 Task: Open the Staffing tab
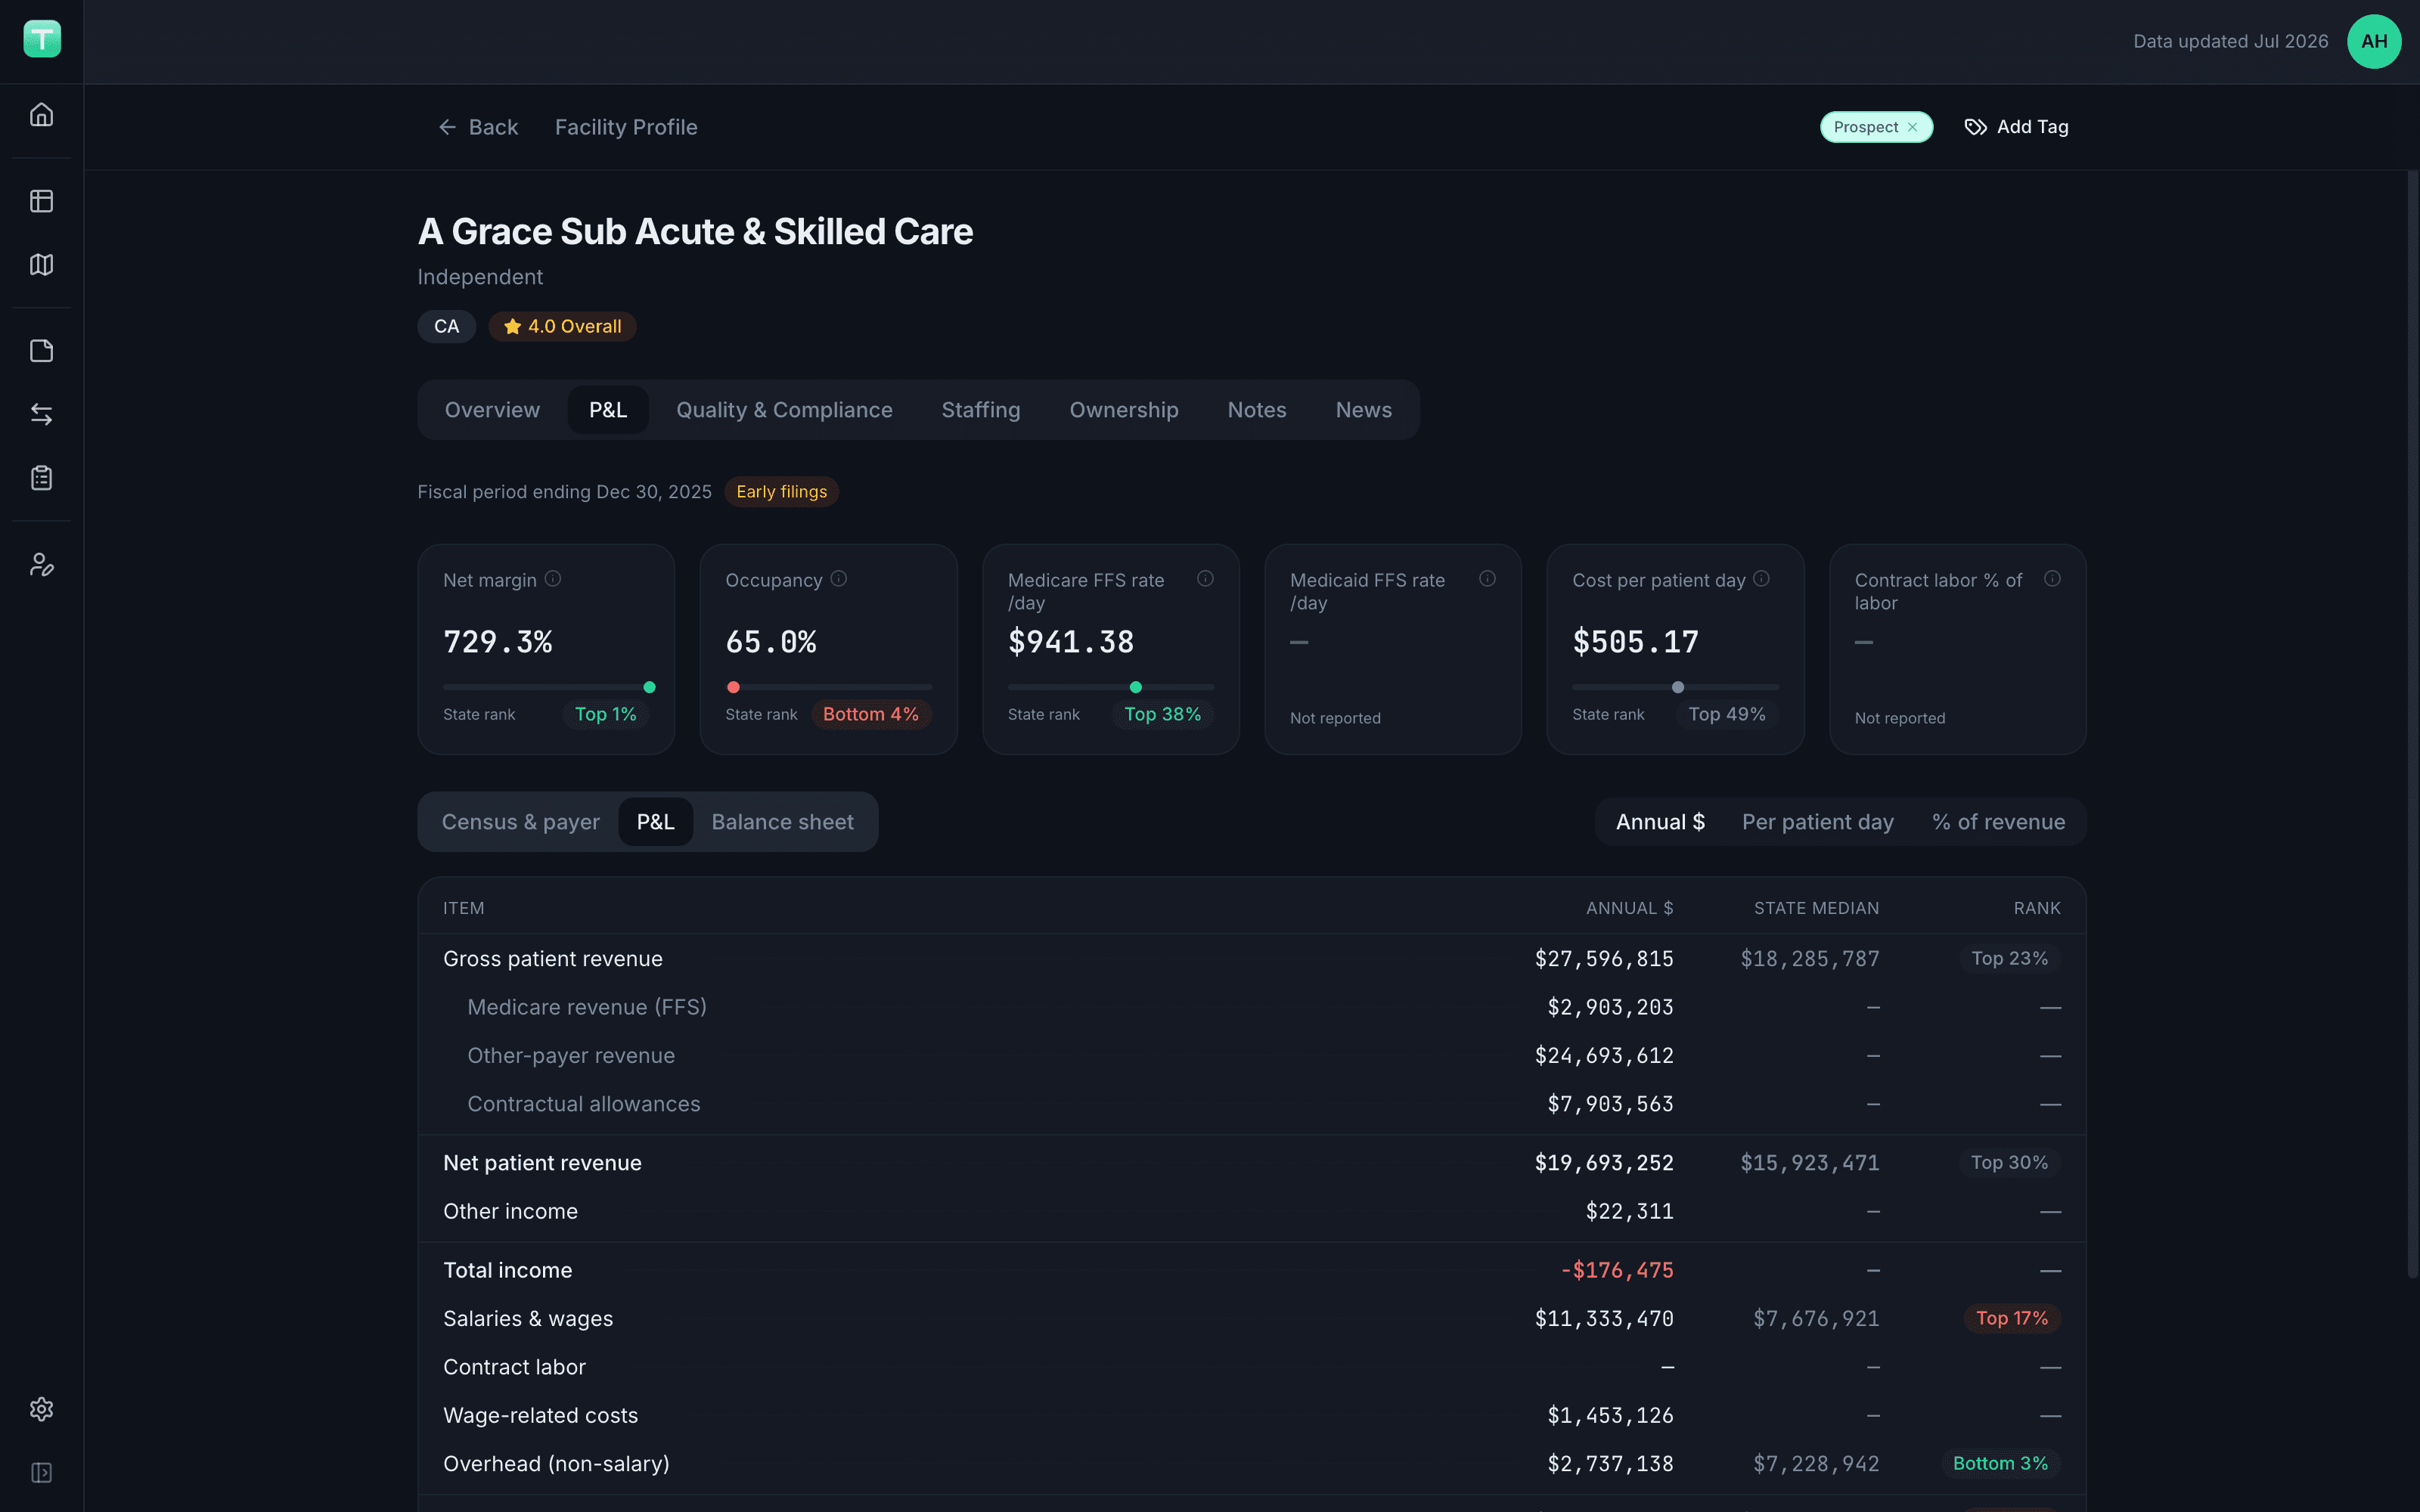point(981,410)
